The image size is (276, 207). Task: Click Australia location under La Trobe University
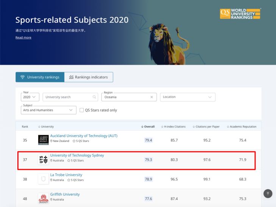click(x=57, y=180)
